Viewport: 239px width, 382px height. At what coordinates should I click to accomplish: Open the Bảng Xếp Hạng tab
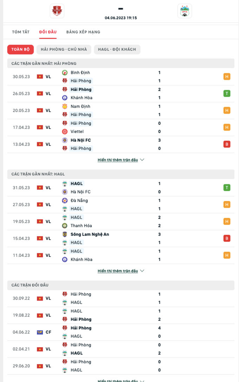pos(83,32)
